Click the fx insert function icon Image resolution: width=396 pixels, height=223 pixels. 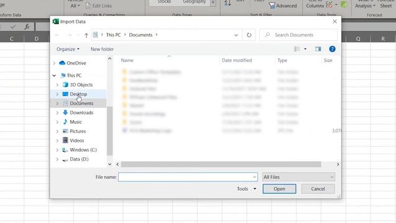pyautogui.click(x=27, y=27)
